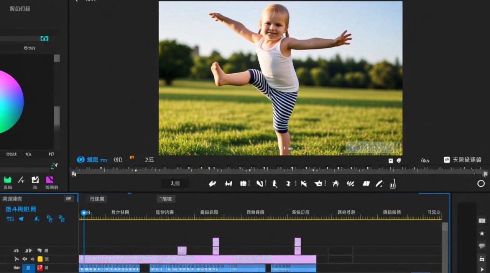Click the solid star icon in the editing toolbar
This screenshot has width=490, height=273.
336,183
